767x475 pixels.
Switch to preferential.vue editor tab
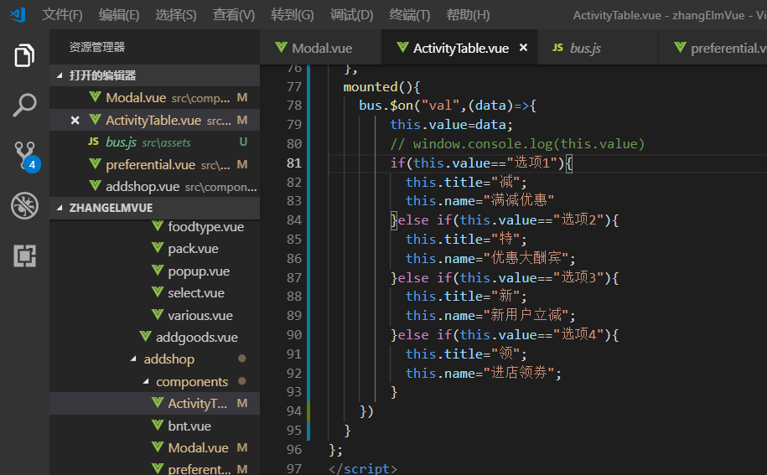tap(713, 48)
